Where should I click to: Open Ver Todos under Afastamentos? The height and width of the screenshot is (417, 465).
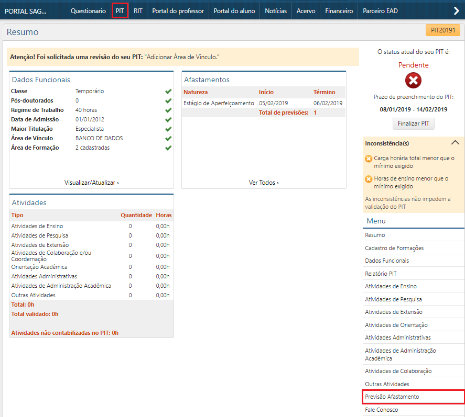(264, 183)
